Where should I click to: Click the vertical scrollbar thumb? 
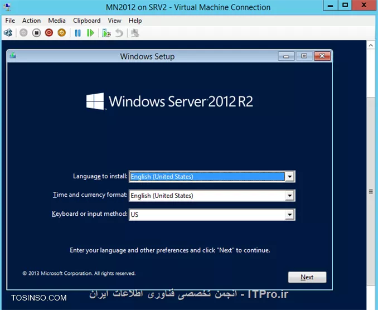tap(371, 192)
